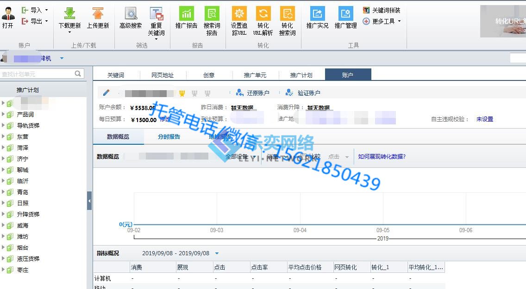The width and height of the screenshot is (526, 289).
Task: Click 转化URL解析 icon
Action: (x=263, y=13)
